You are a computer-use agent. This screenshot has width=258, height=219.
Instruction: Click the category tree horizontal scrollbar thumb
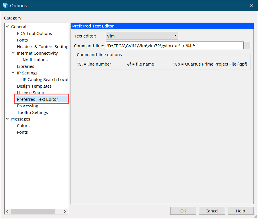tap(33, 211)
